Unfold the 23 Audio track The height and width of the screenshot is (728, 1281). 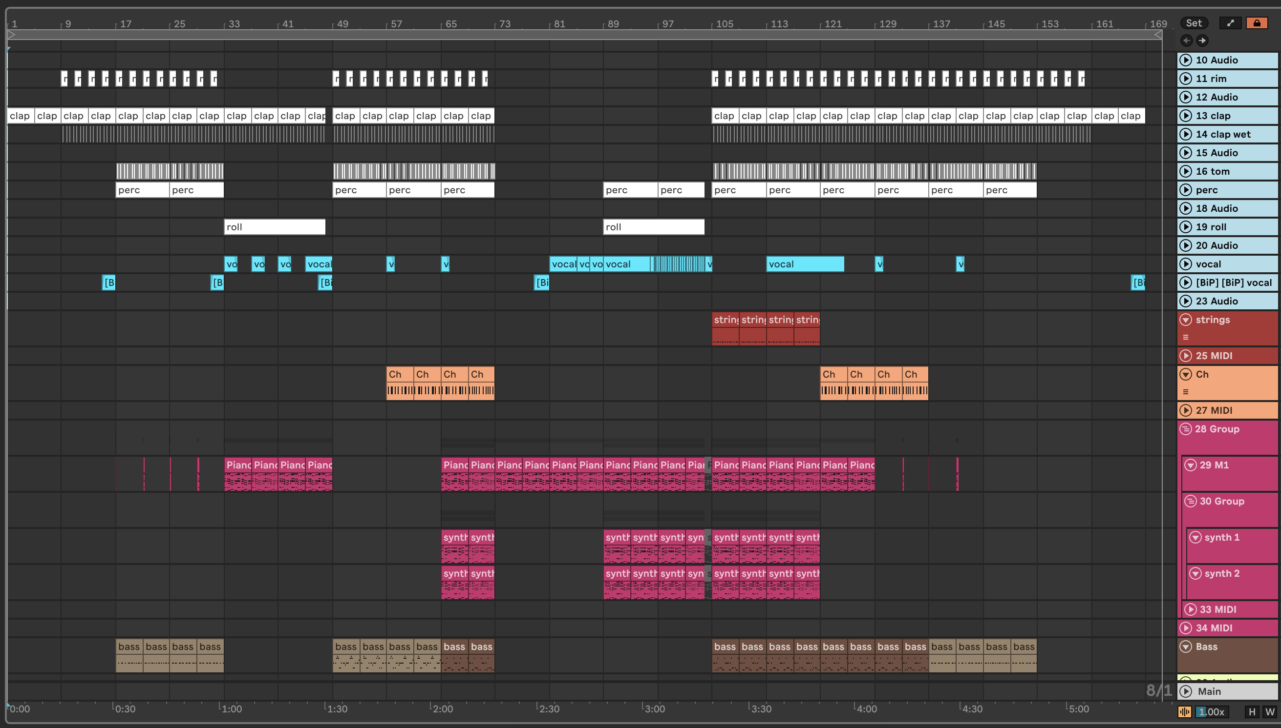1185,301
